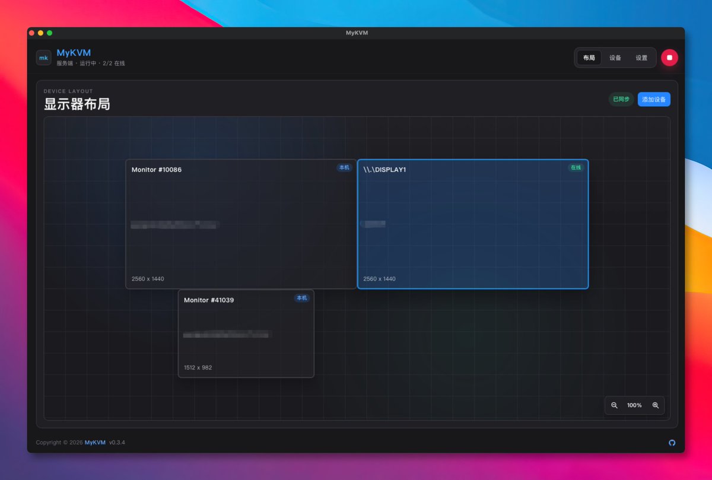Select the Monitor #41039 display tile
Viewport: 712px width, 480px height.
tap(246, 333)
